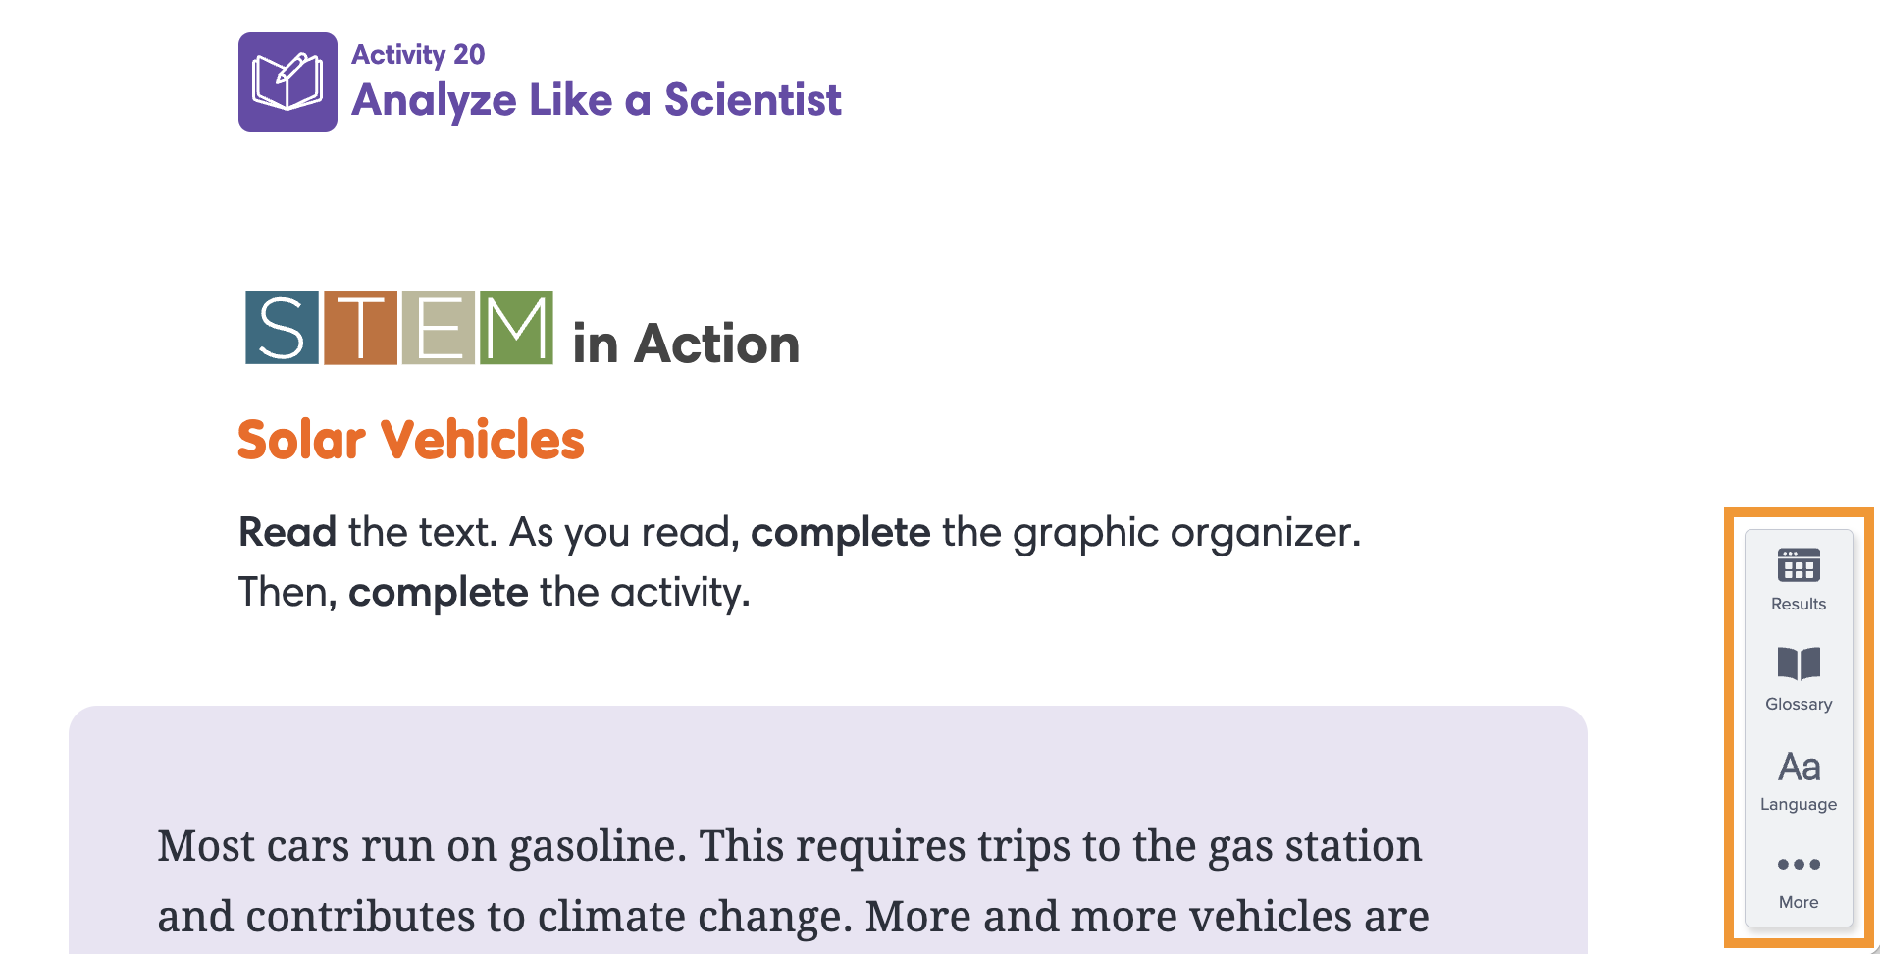Click the purple notebook activity icon

287,81
